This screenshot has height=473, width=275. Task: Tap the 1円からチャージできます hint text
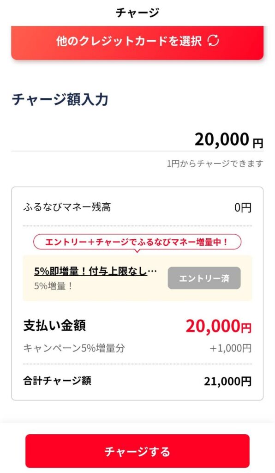click(x=215, y=164)
